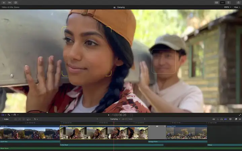Toggle audio skimming
The image size is (242, 151).
pos(218,119)
